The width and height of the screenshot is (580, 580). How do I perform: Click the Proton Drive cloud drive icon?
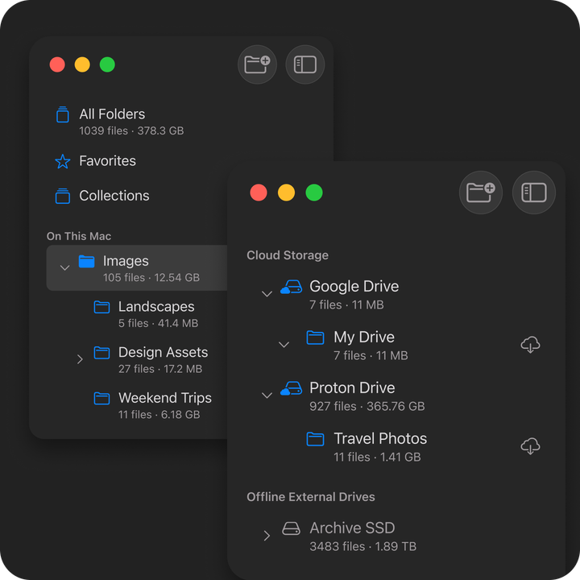coord(291,388)
